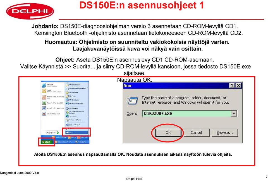The height and width of the screenshot is (181, 268).
Task: Open the dropdown arrow of Open field
Action: pos(234,114)
